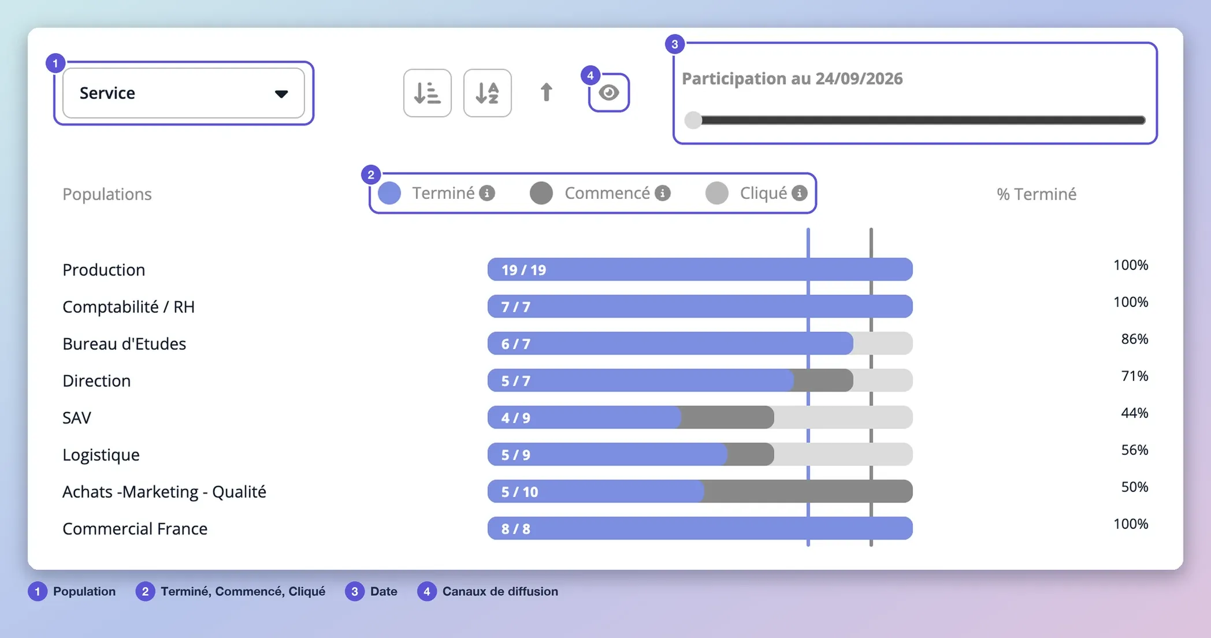Image resolution: width=1211 pixels, height=638 pixels.
Task: Open the info icon next to Cliqué
Action: (x=800, y=193)
